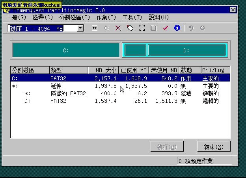Click the copy partition icon
Image resolution: width=246 pixels, height=178 pixels.
153,28
